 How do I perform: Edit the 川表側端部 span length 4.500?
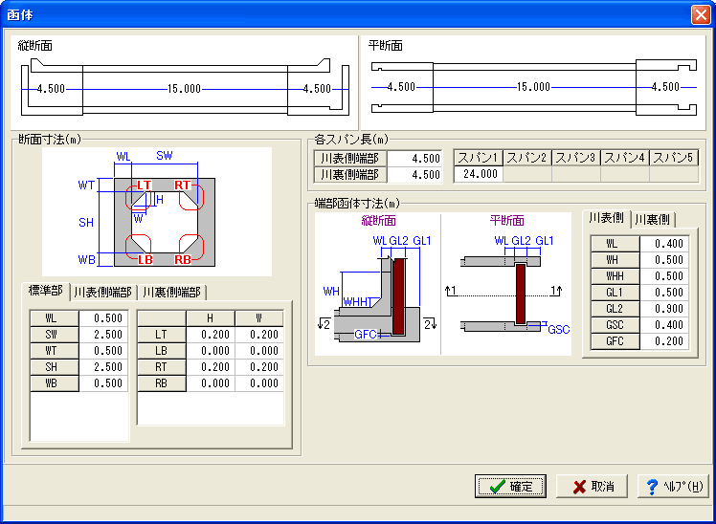click(414, 158)
